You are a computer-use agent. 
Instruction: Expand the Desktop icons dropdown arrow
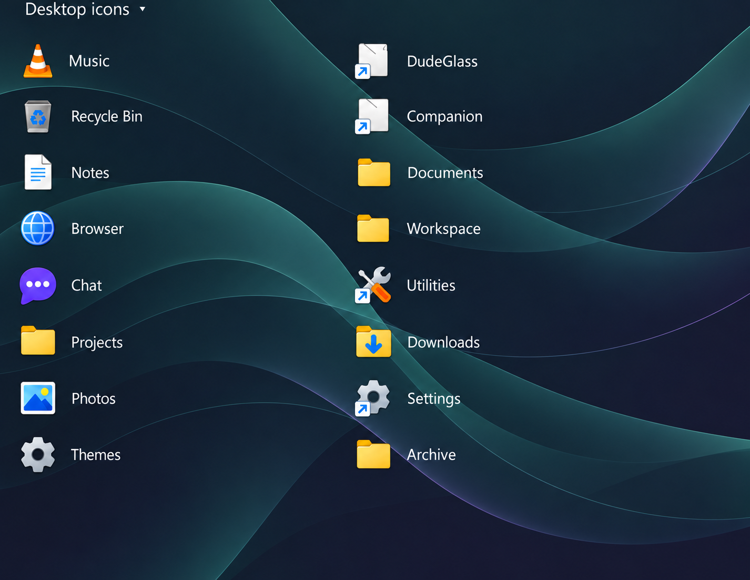point(142,9)
